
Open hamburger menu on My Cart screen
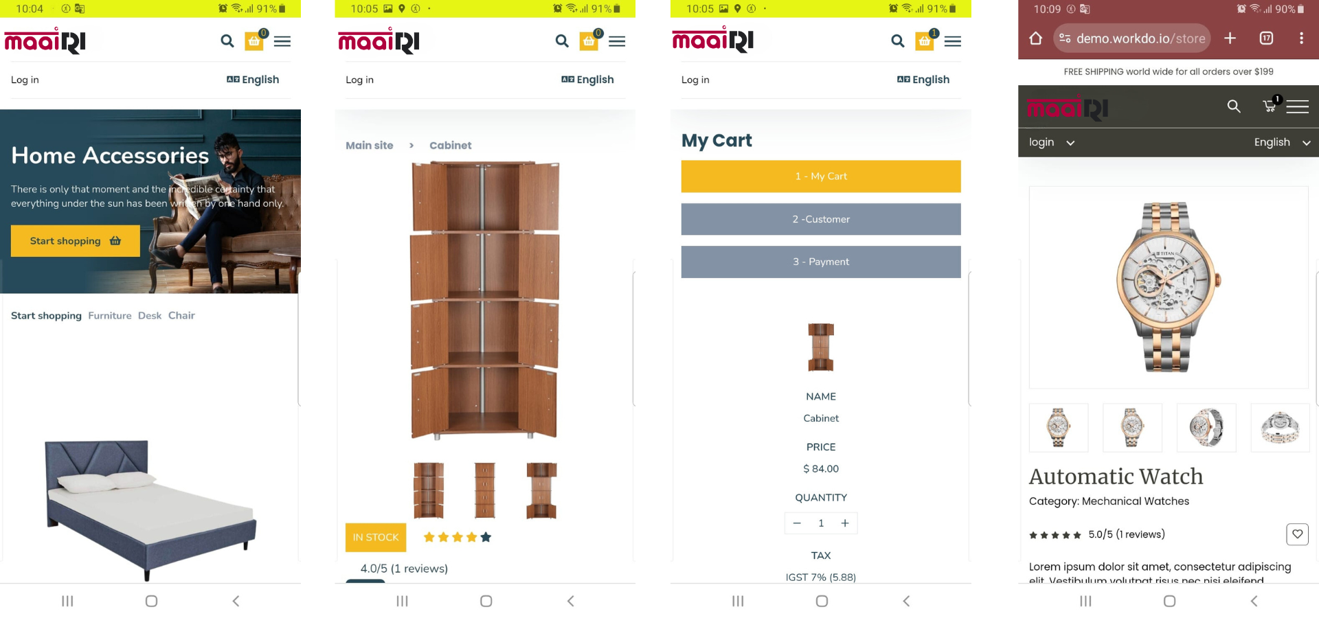coord(953,41)
